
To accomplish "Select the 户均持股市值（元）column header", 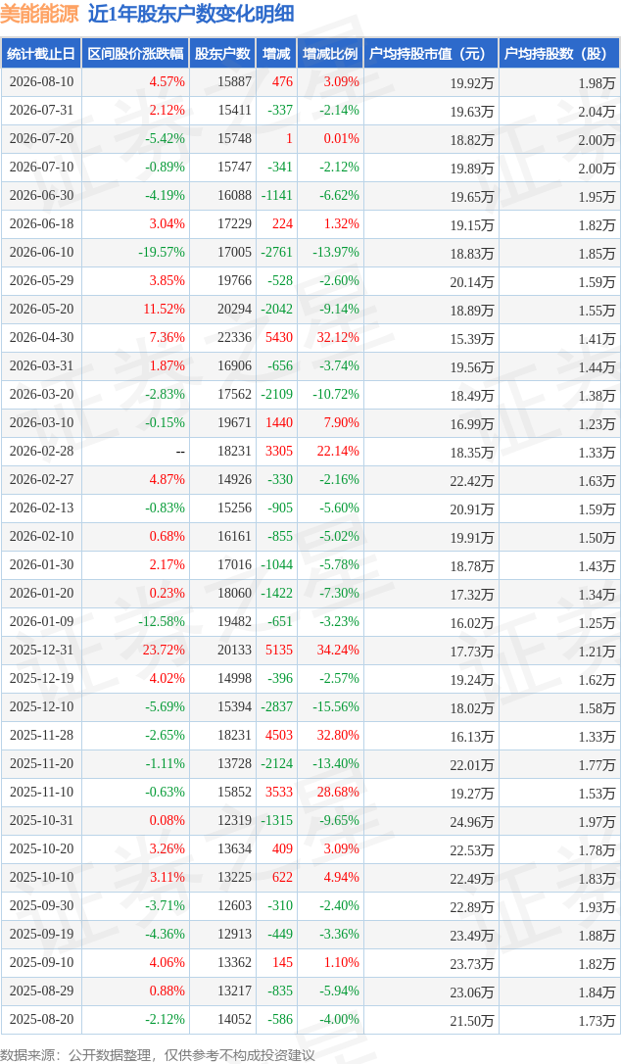I will 431,54.
